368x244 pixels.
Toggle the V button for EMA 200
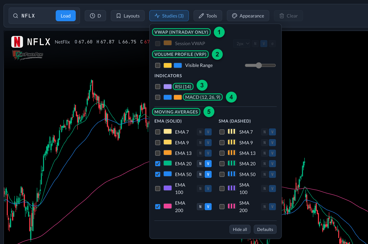coord(208,207)
